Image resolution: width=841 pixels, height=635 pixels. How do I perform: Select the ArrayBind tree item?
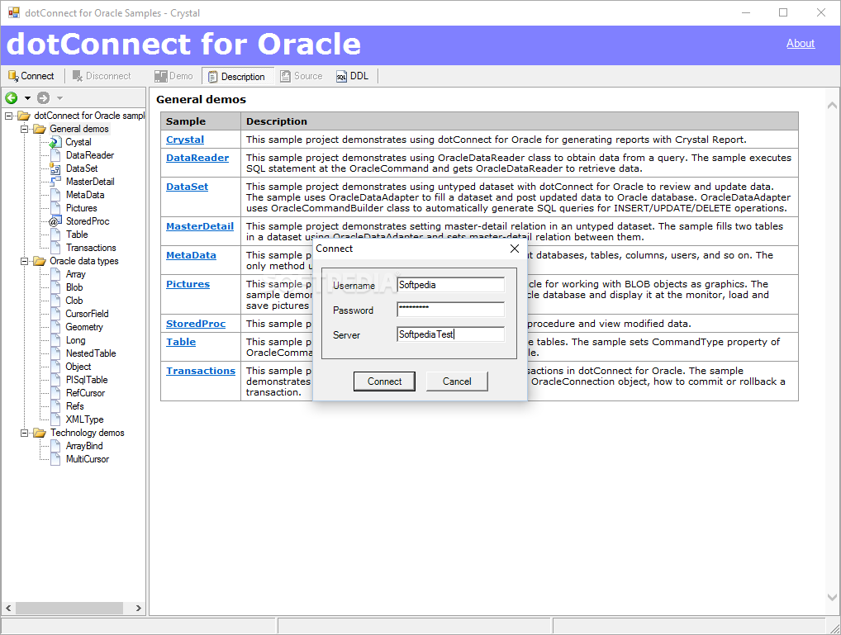(x=83, y=446)
